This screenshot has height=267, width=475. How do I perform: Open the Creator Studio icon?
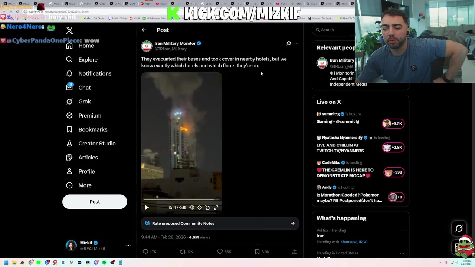[x=69, y=143]
